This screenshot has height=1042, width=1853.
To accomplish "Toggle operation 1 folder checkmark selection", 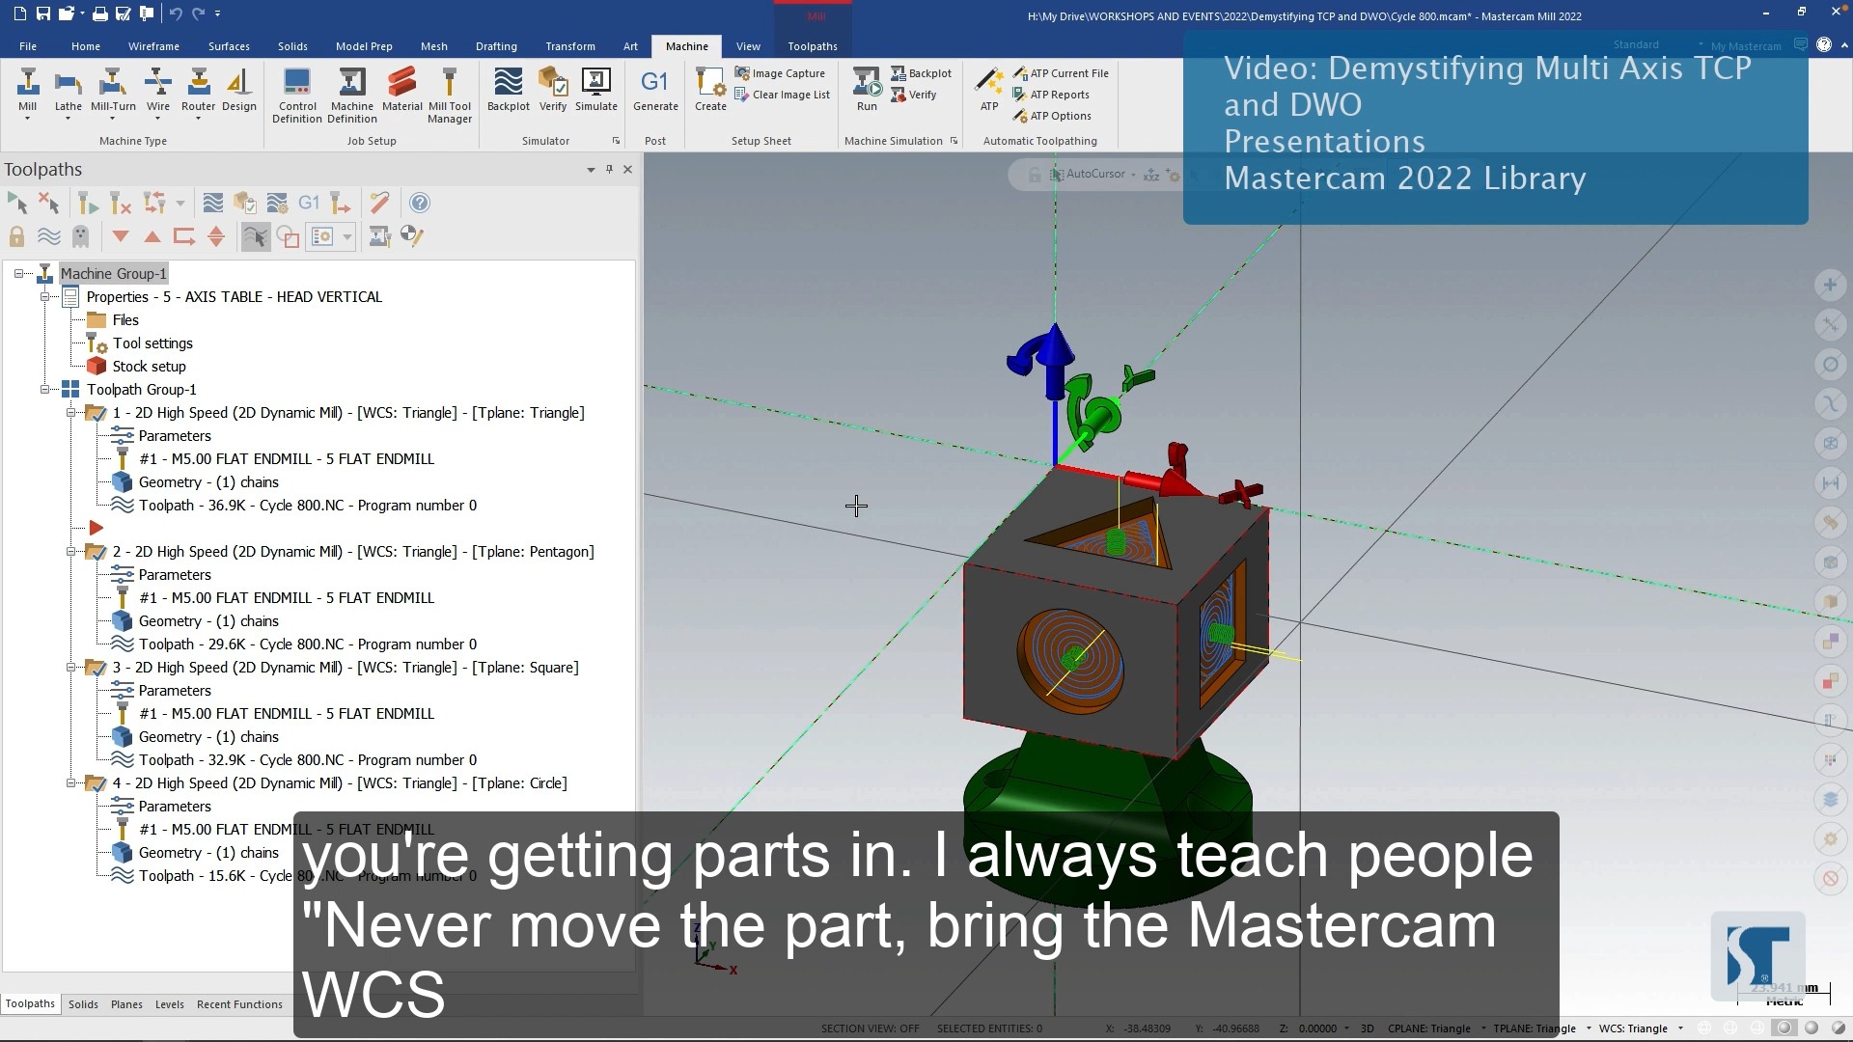I will click(96, 413).
